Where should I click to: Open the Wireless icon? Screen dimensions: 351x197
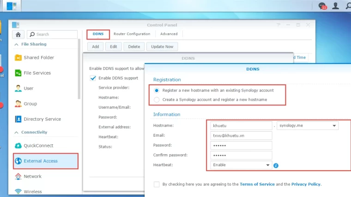tap(18, 191)
